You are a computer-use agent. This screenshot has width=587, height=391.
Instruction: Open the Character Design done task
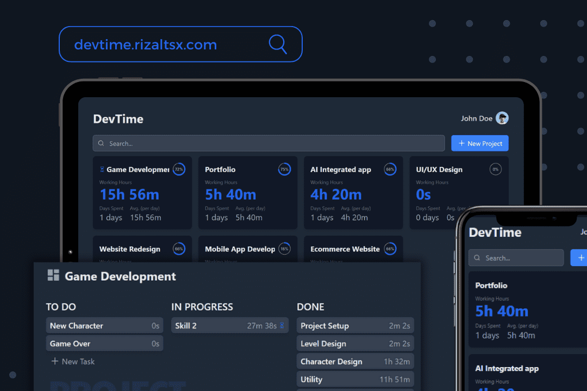[355, 362]
